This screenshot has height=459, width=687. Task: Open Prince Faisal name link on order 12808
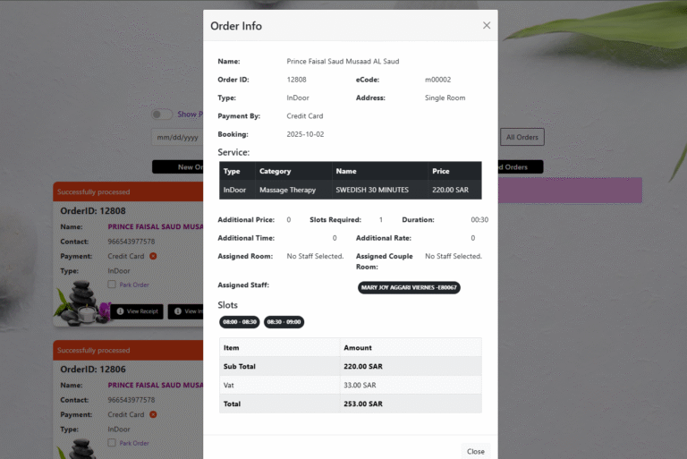coord(155,227)
